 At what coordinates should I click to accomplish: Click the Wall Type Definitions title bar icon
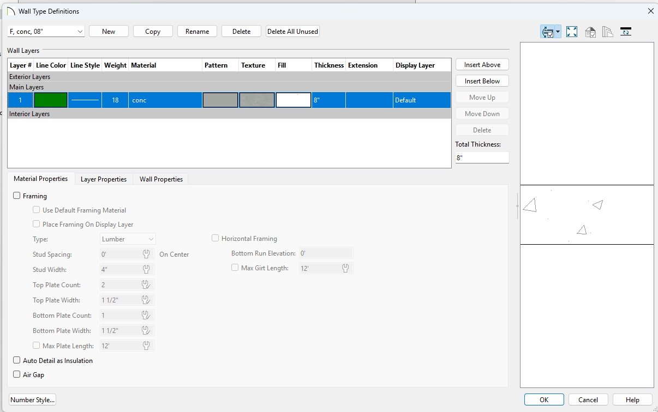point(10,11)
